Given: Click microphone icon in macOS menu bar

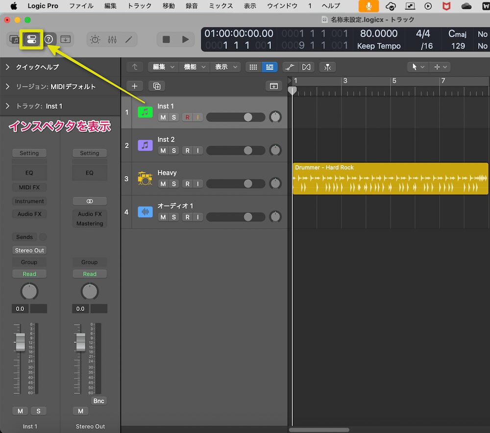Looking at the screenshot, I should pos(369,6).
